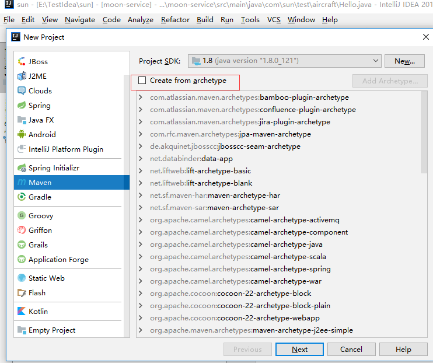This screenshot has height=363, width=433.
Task: Select the Kotlin K icon
Action: [x=22, y=311]
